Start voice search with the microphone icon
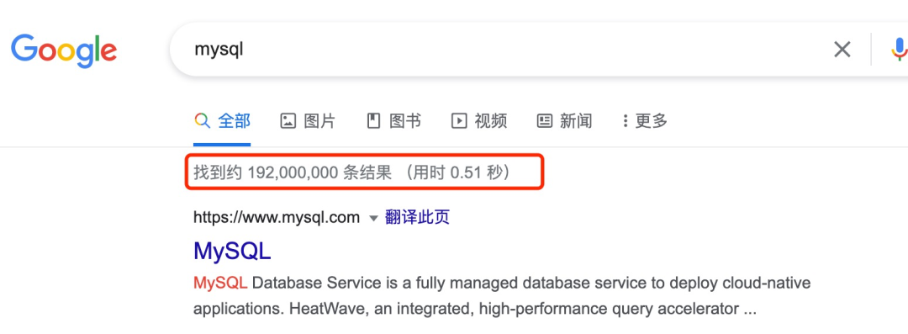 click(899, 50)
